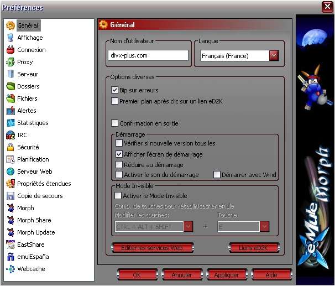Click the Alertes icon
Image resolution: width=335 pixels, height=286 pixels.
[11, 111]
